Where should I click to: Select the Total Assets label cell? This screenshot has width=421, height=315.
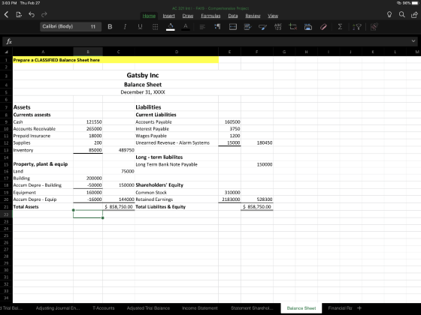point(43,207)
